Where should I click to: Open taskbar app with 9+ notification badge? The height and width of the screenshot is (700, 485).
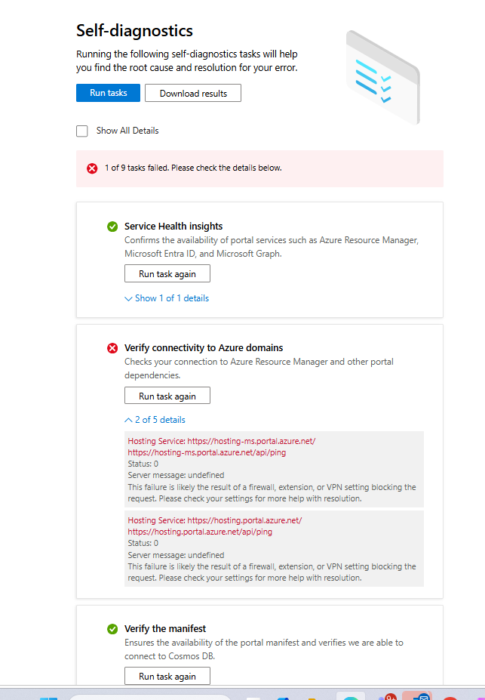(x=387, y=697)
